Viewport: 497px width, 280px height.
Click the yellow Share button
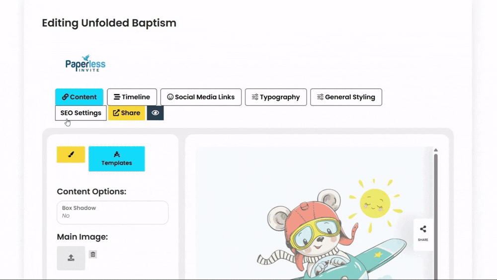(126, 113)
